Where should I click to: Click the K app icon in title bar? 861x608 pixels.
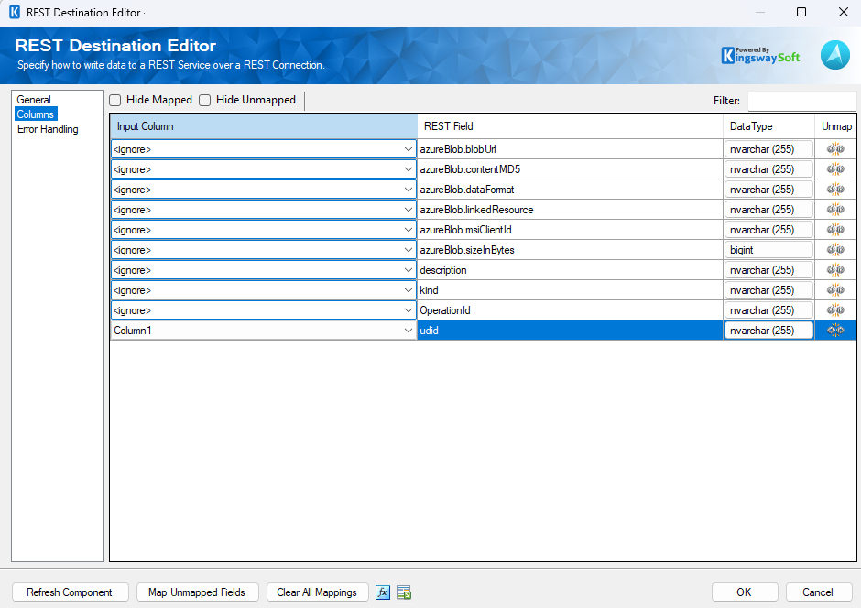[x=15, y=12]
